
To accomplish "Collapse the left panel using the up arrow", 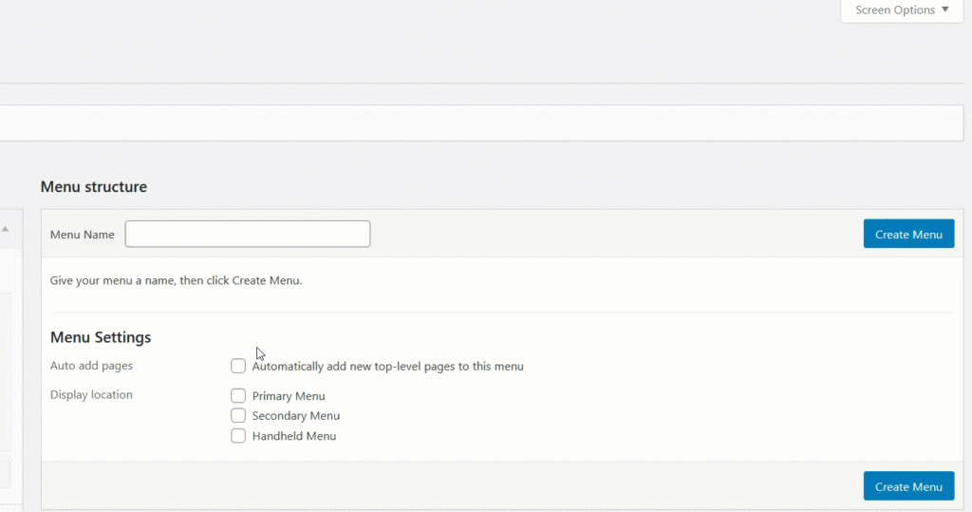I will point(5,229).
